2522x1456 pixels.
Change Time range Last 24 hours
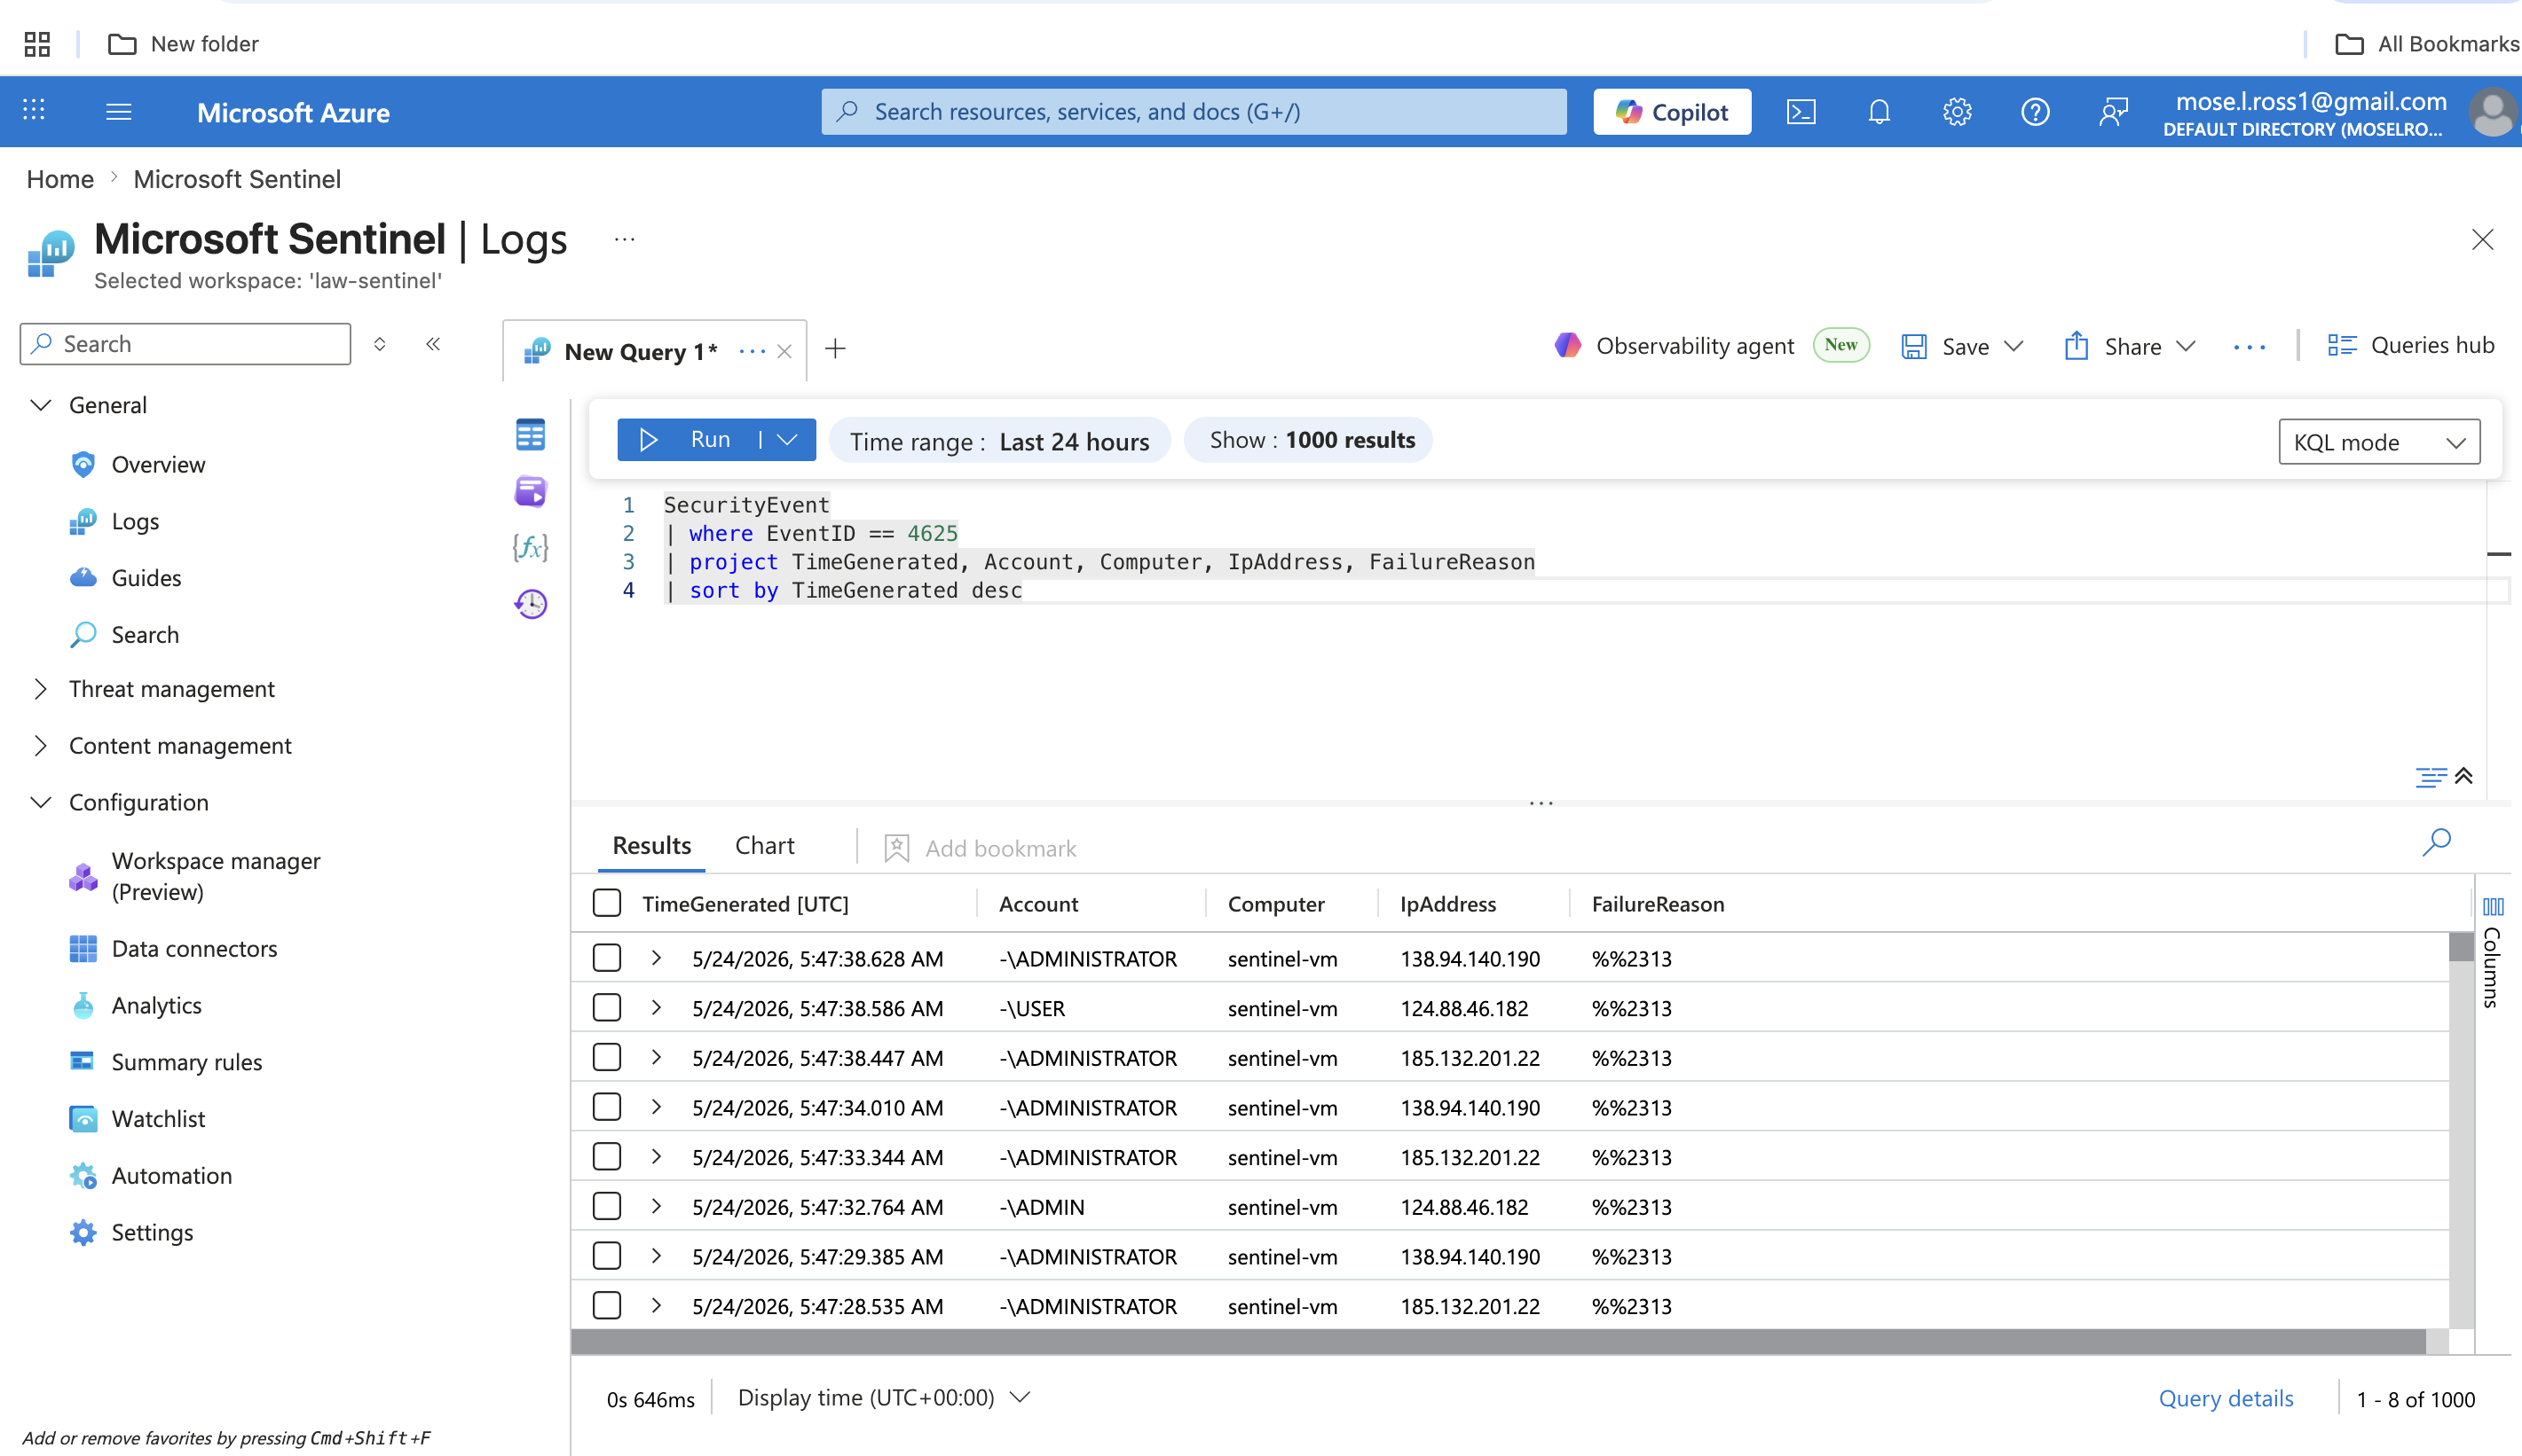(x=1000, y=441)
